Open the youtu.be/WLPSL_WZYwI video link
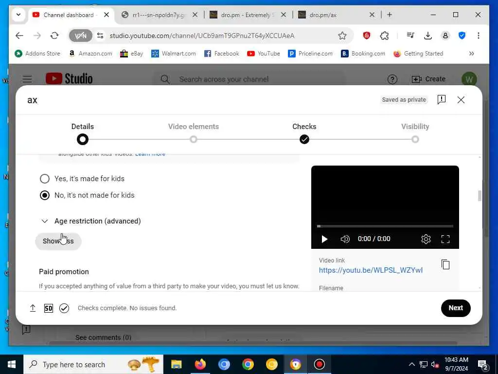Screen dimensions: 498x374 click(371, 270)
